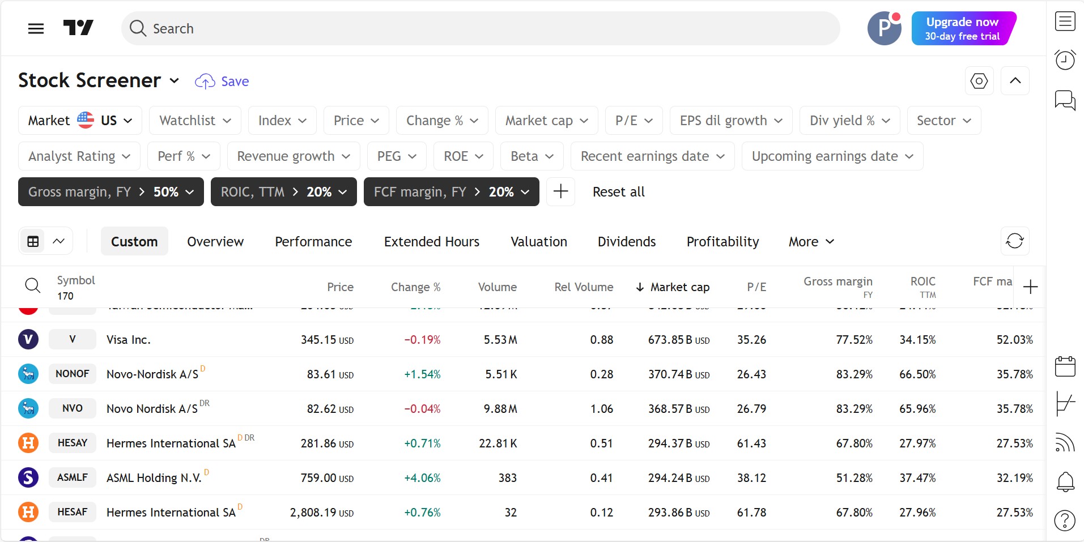Open the More tabs menu

coord(811,241)
